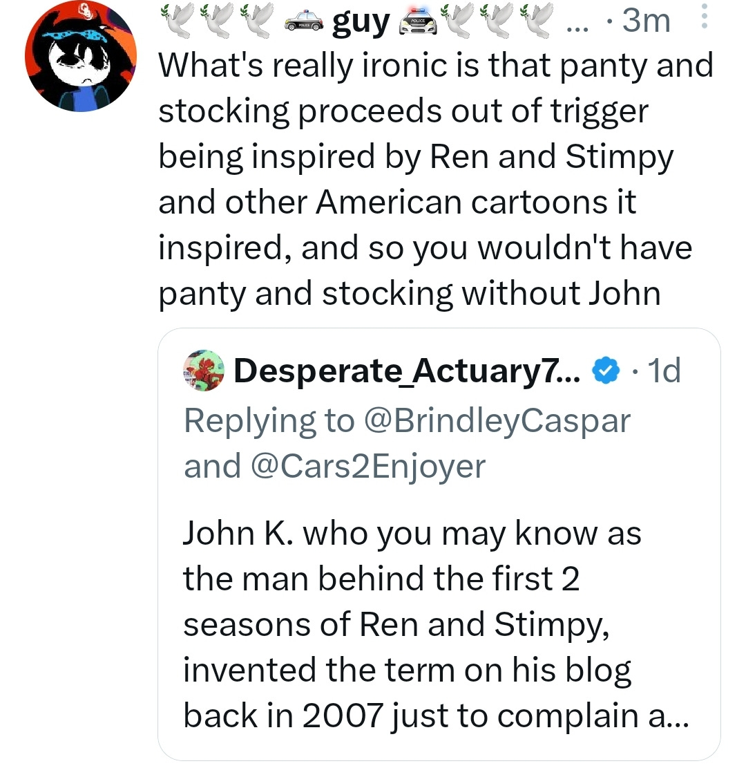Open the main tweet about panty and stocking
Screen dimensions: 746x777
(x=436, y=179)
